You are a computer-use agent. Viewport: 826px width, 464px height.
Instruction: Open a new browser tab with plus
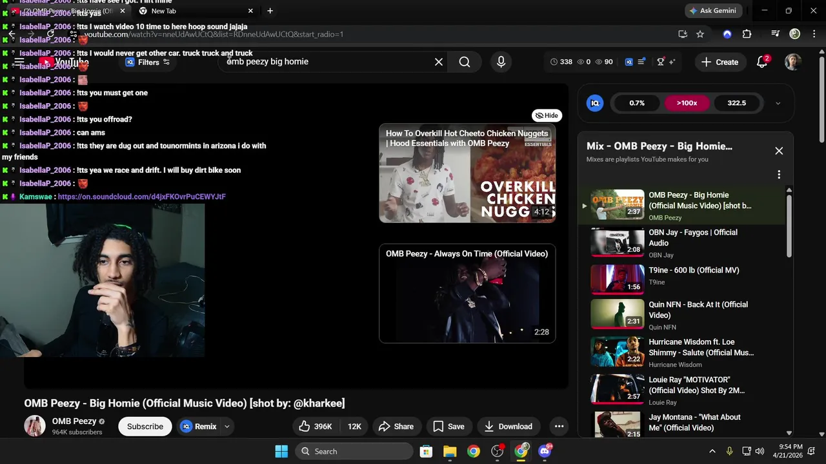tap(270, 11)
